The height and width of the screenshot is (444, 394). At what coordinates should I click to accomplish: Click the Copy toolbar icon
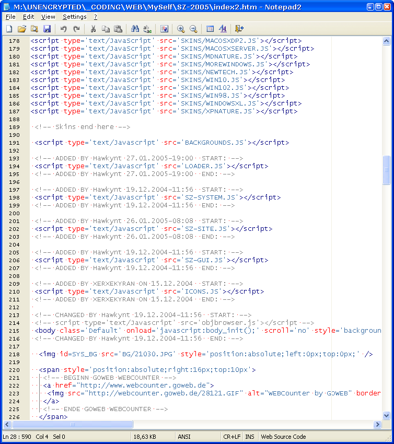106,29
